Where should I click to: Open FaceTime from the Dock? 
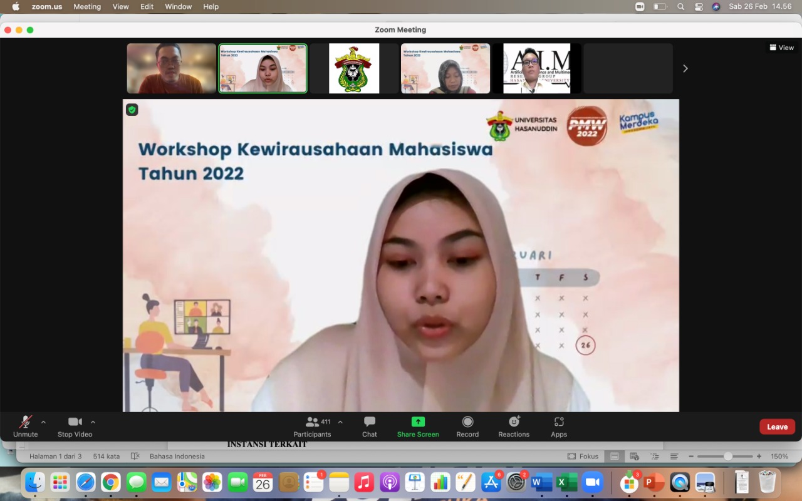point(237,482)
